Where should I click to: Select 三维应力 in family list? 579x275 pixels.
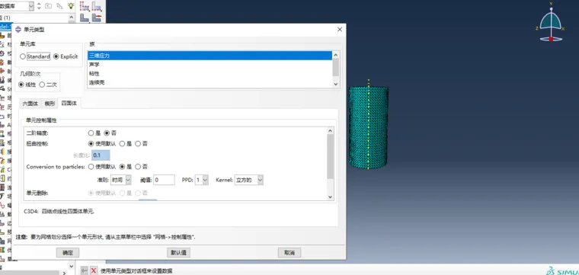210,56
